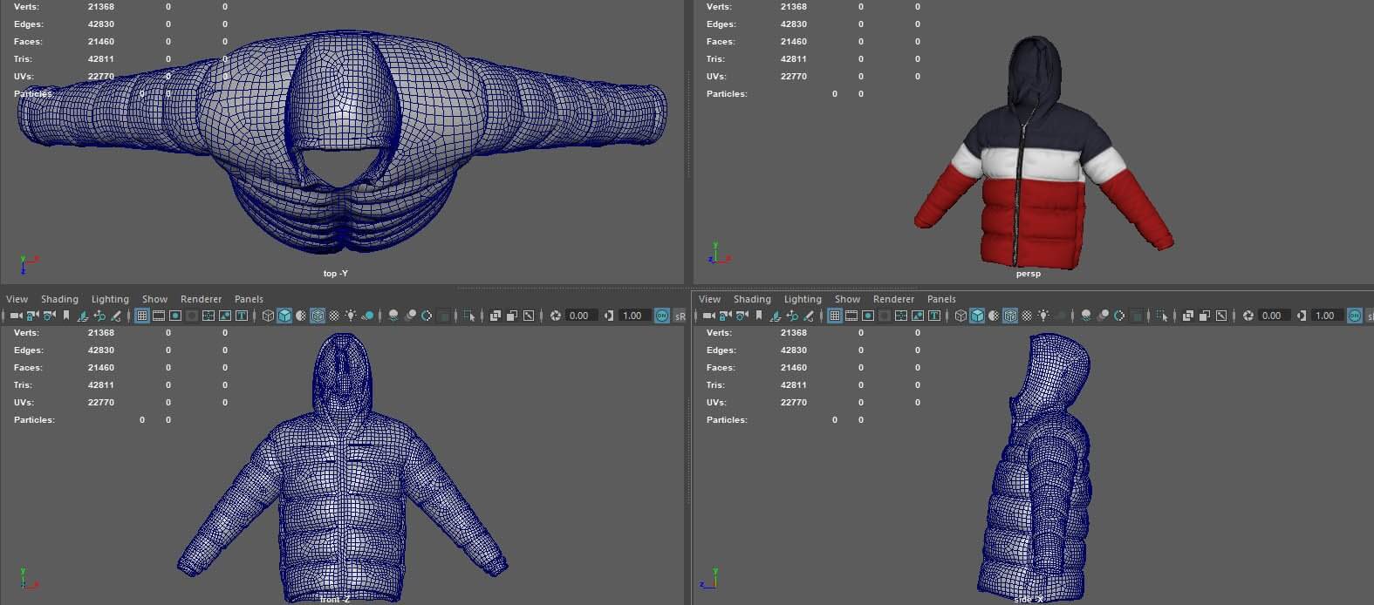Click Smooth Shade All icon in side view
The height and width of the screenshot is (605, 1374).
(x=977, y=316)
